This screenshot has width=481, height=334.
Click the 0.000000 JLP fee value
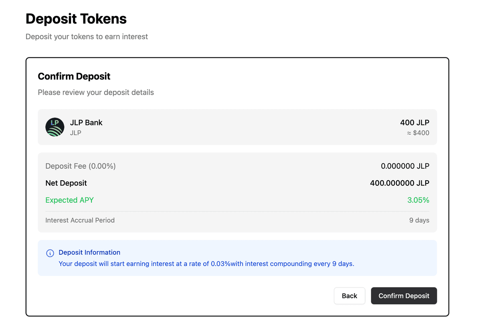(x=405, y=166)
